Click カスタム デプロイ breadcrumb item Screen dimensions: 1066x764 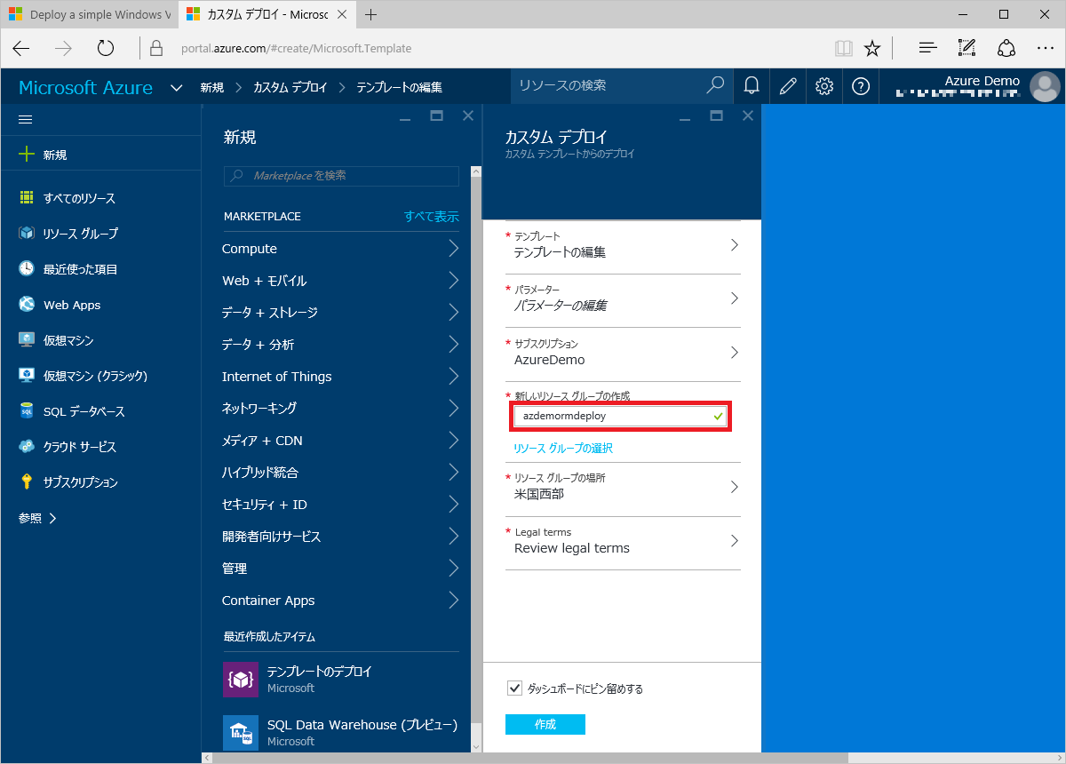click(x=290, y=87)
